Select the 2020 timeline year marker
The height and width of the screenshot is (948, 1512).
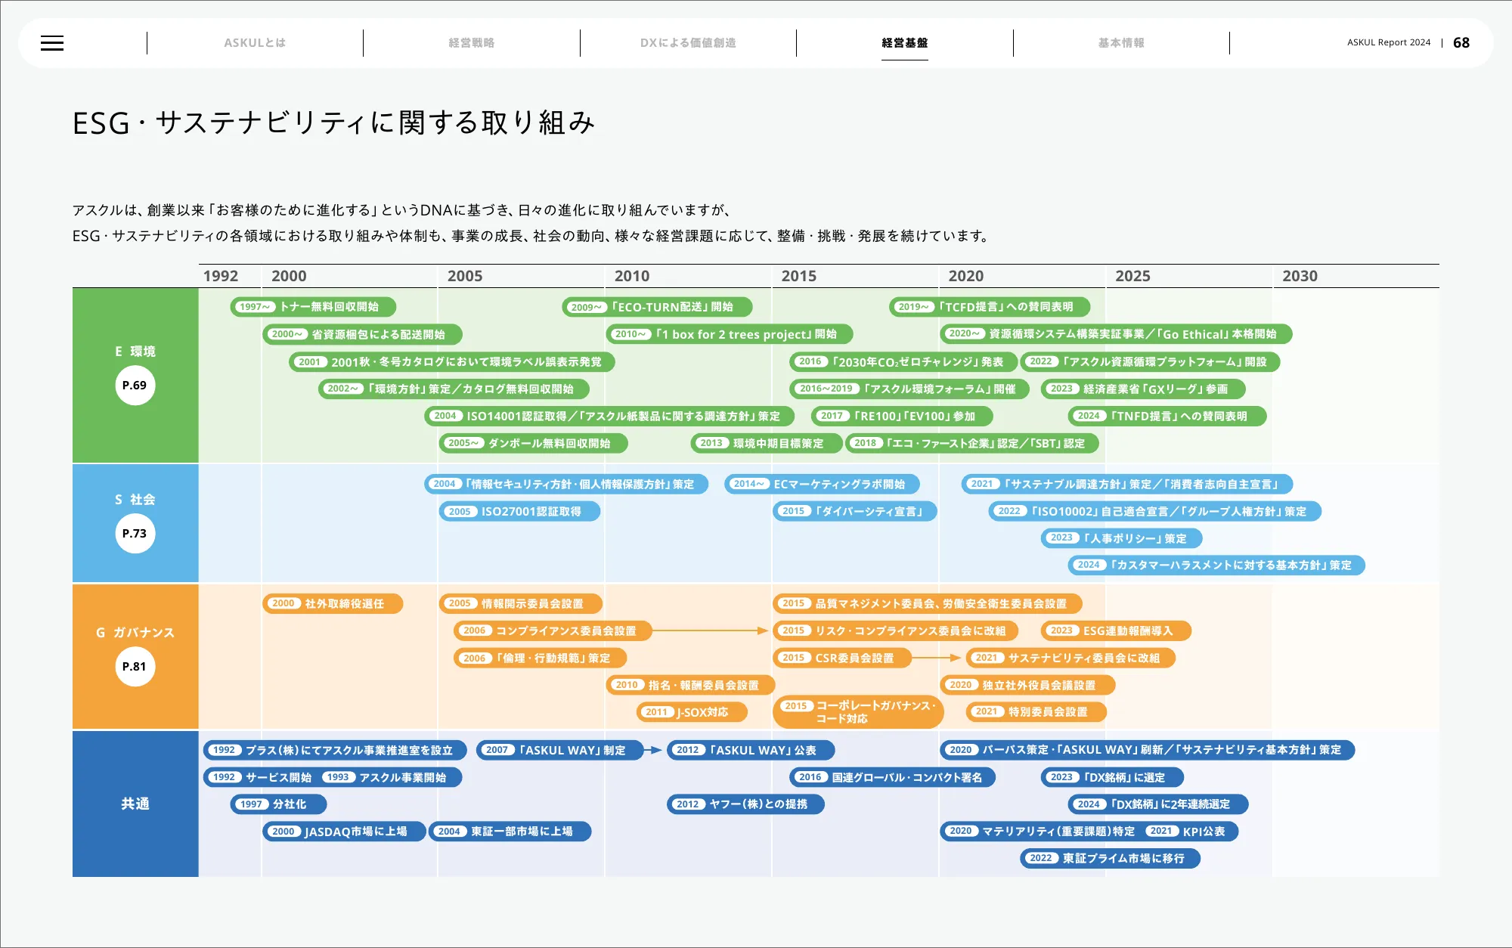coord(965,276)
